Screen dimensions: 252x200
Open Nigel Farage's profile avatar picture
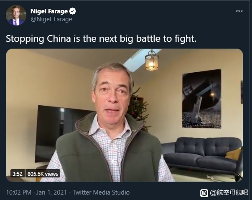[x=16, y=15]
